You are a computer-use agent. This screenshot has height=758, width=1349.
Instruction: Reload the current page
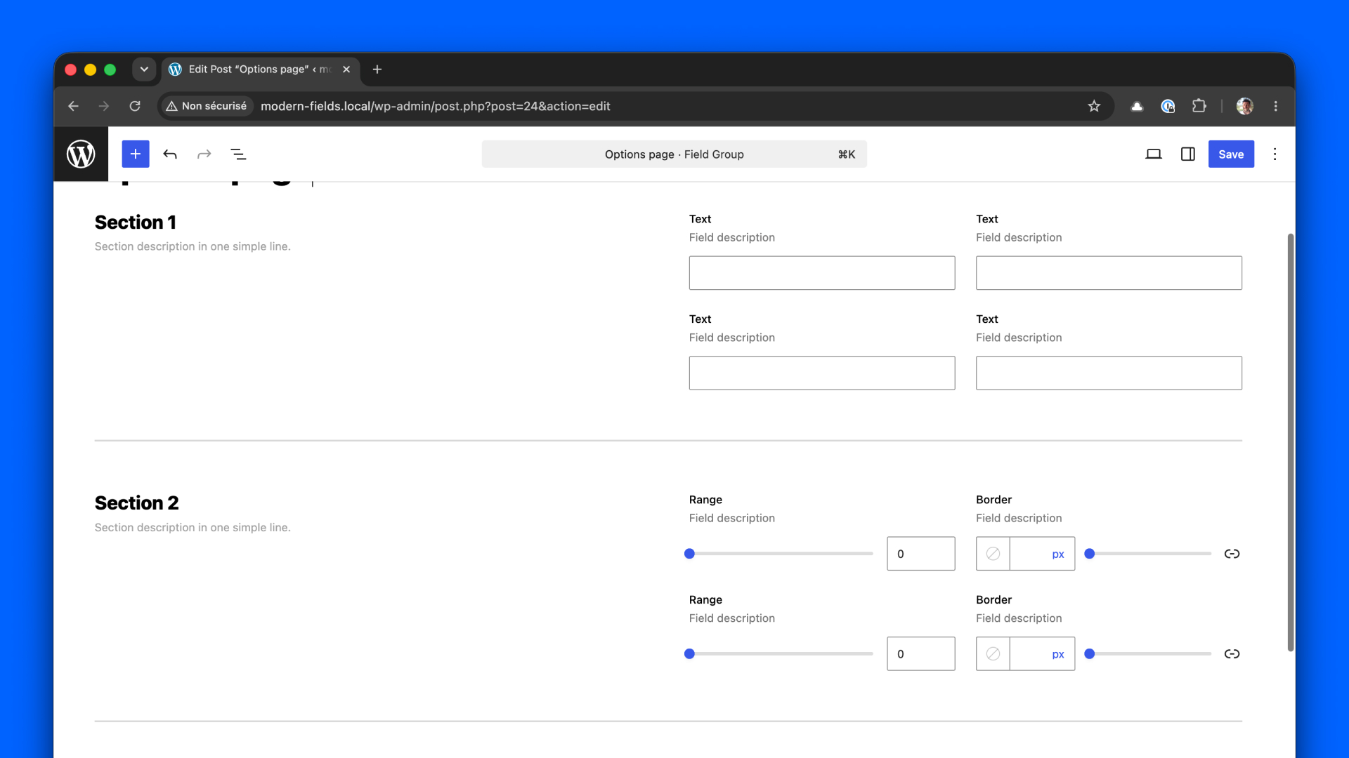(135, 106)
